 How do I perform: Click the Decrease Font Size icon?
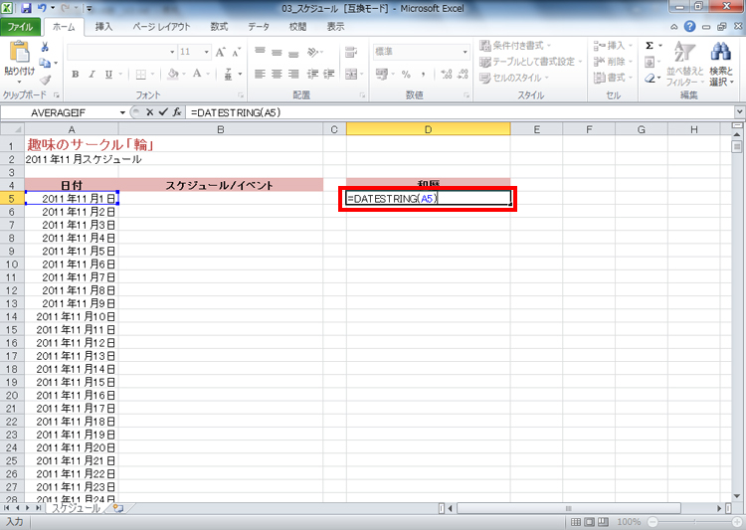pyautogui.click(x=237, y=52)
